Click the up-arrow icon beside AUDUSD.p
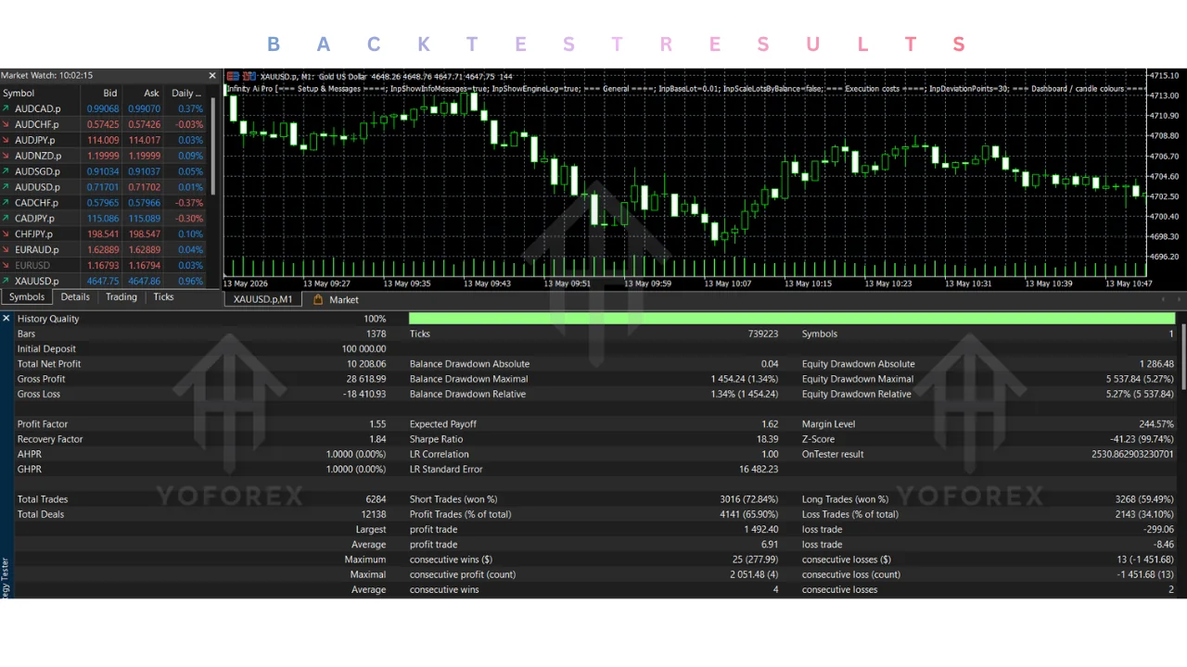Image resolution: width=1187 pixels, height=667 pixels. [x=6, y=187]
